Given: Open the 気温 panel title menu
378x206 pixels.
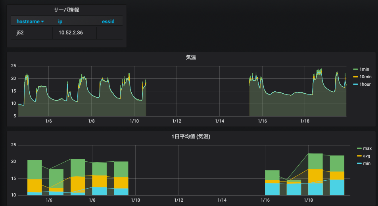Looking at the screenshot, I should tap(191, 57).
